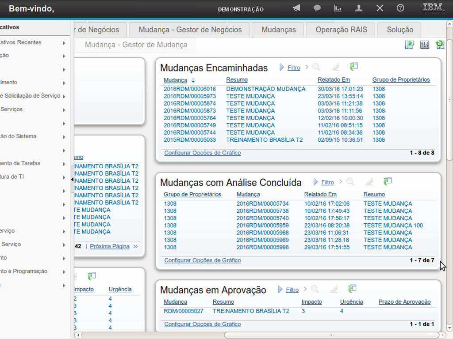The width and height of the screenshot is (453, 339).
Task: Switch to the Solução tab
Action: click(399, 30)
